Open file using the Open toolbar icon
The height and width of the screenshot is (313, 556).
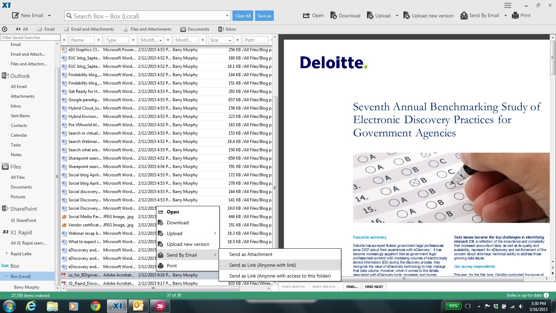[x=306, y=15]
